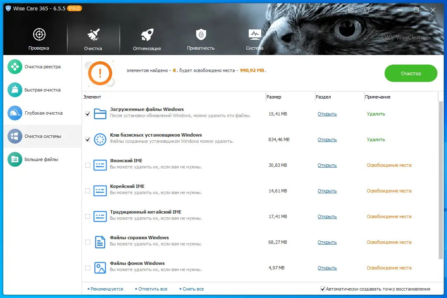
Task: Click the Корейский IME keyboard icon
Action: (x=100, y=191)
